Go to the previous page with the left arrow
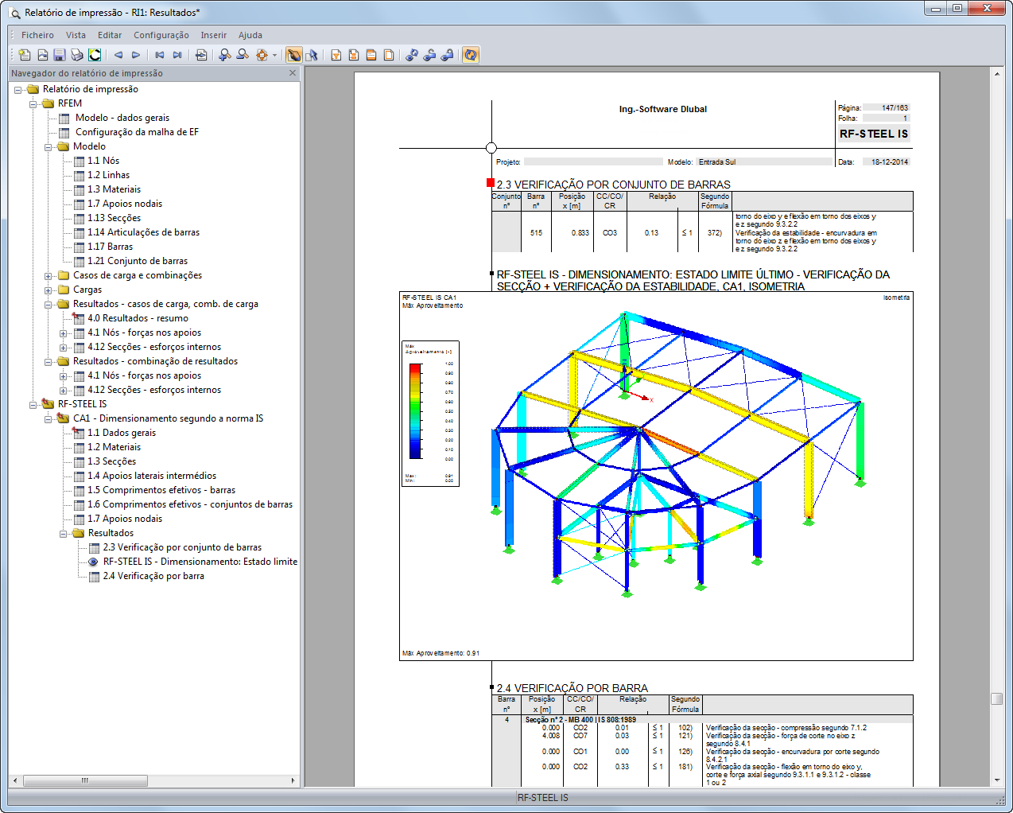 click(x=118, y=55)
